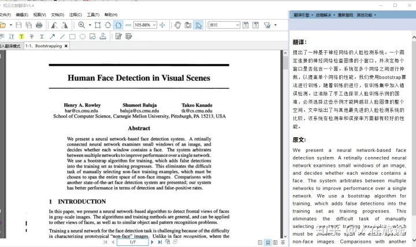Viewport: 416px width, 247px height.
Task: Open the 注释(C) menu
Action: (75, 15)
